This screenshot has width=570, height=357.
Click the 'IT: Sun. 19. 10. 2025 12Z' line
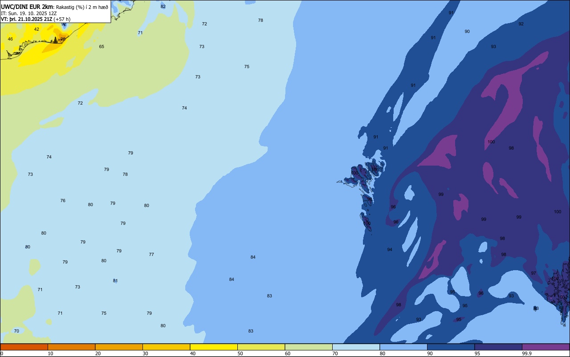pos(29,13)
